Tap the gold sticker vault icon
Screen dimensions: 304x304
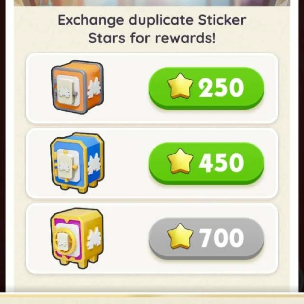(x=77, y=238)
